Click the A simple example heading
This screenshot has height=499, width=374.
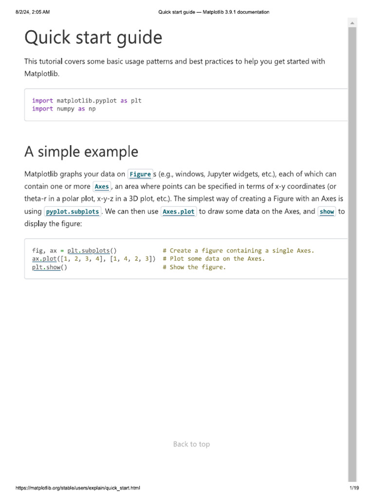(81, 152)
